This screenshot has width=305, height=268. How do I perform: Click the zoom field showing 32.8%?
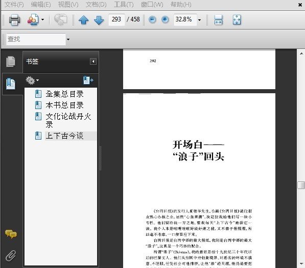coord(185,19)
